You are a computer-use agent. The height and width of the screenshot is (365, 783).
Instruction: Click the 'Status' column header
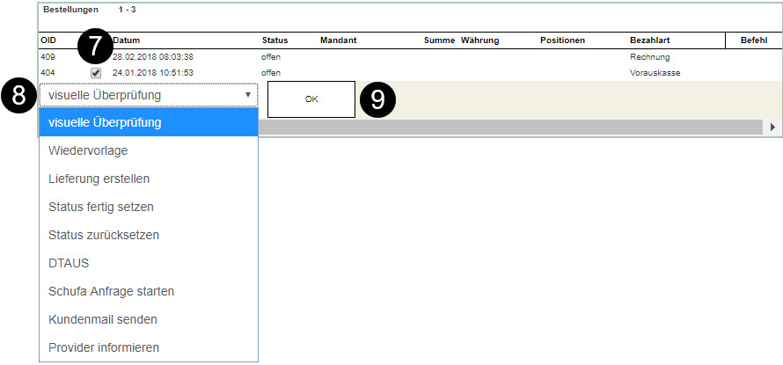pos(274,40)
